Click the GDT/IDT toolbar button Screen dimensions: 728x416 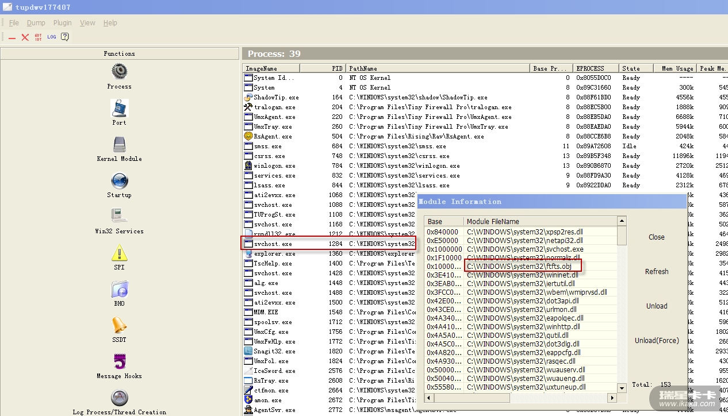pyautogui.click(x=38, y=37)
